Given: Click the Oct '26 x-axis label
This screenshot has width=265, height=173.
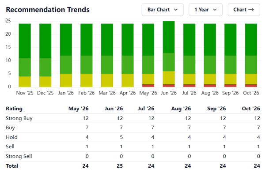Looking at the screenshot, I should (251, 93).
